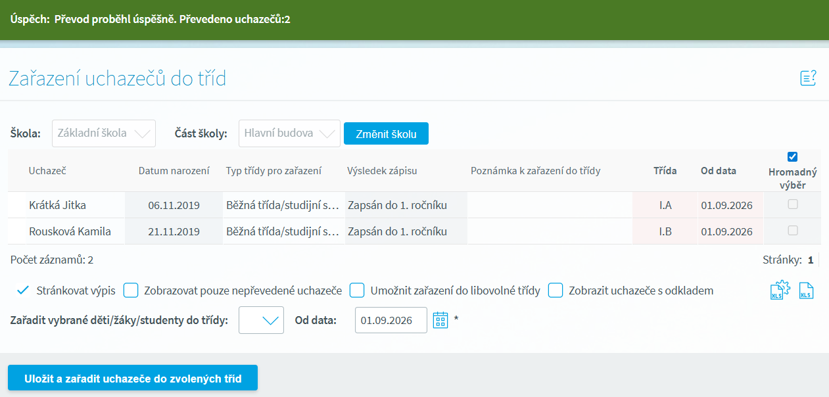Click the I.A class cell for Krátká Jitka

(665, 205)
